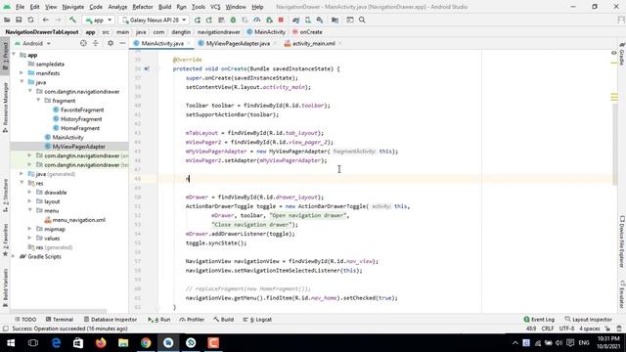Expand Gradle Scripts node
The image size is (626, 352).
coord(14,256)
